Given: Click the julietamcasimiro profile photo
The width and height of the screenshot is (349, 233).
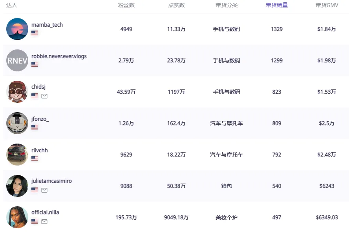Looking at the screenshot, I should tap(17, 186).
